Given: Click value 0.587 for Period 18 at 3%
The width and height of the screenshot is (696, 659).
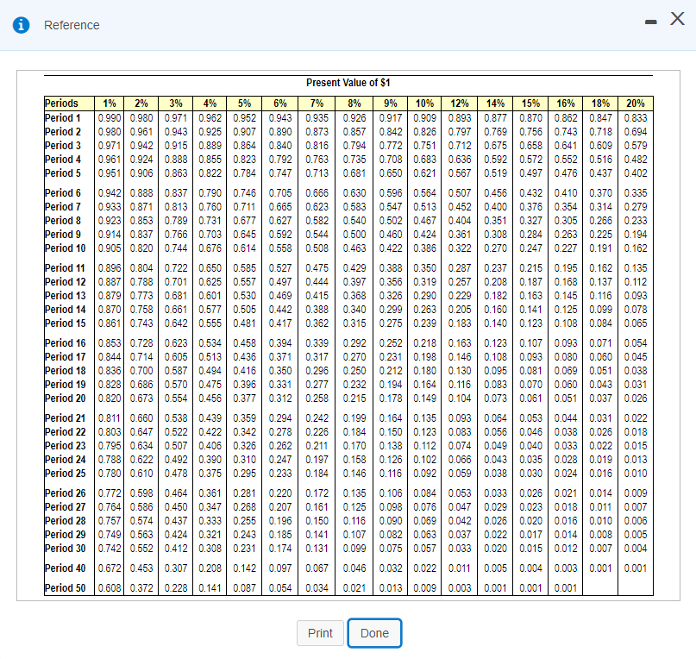Looking at the screenshot, I should tap(176, 371).
